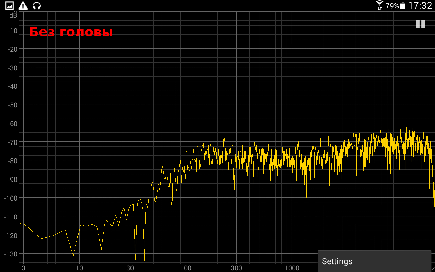The height and width of the screenshot is (272, 435).
Task: Tap the Wi-Fi signal icon
Action: (x=380, y=5)
